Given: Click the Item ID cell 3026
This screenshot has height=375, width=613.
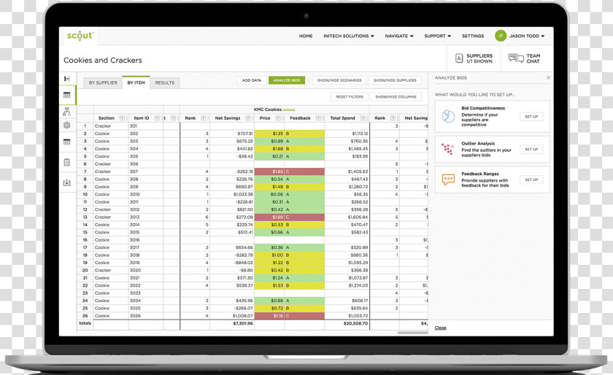Looking at the screenshot, I should coord(145,316).
